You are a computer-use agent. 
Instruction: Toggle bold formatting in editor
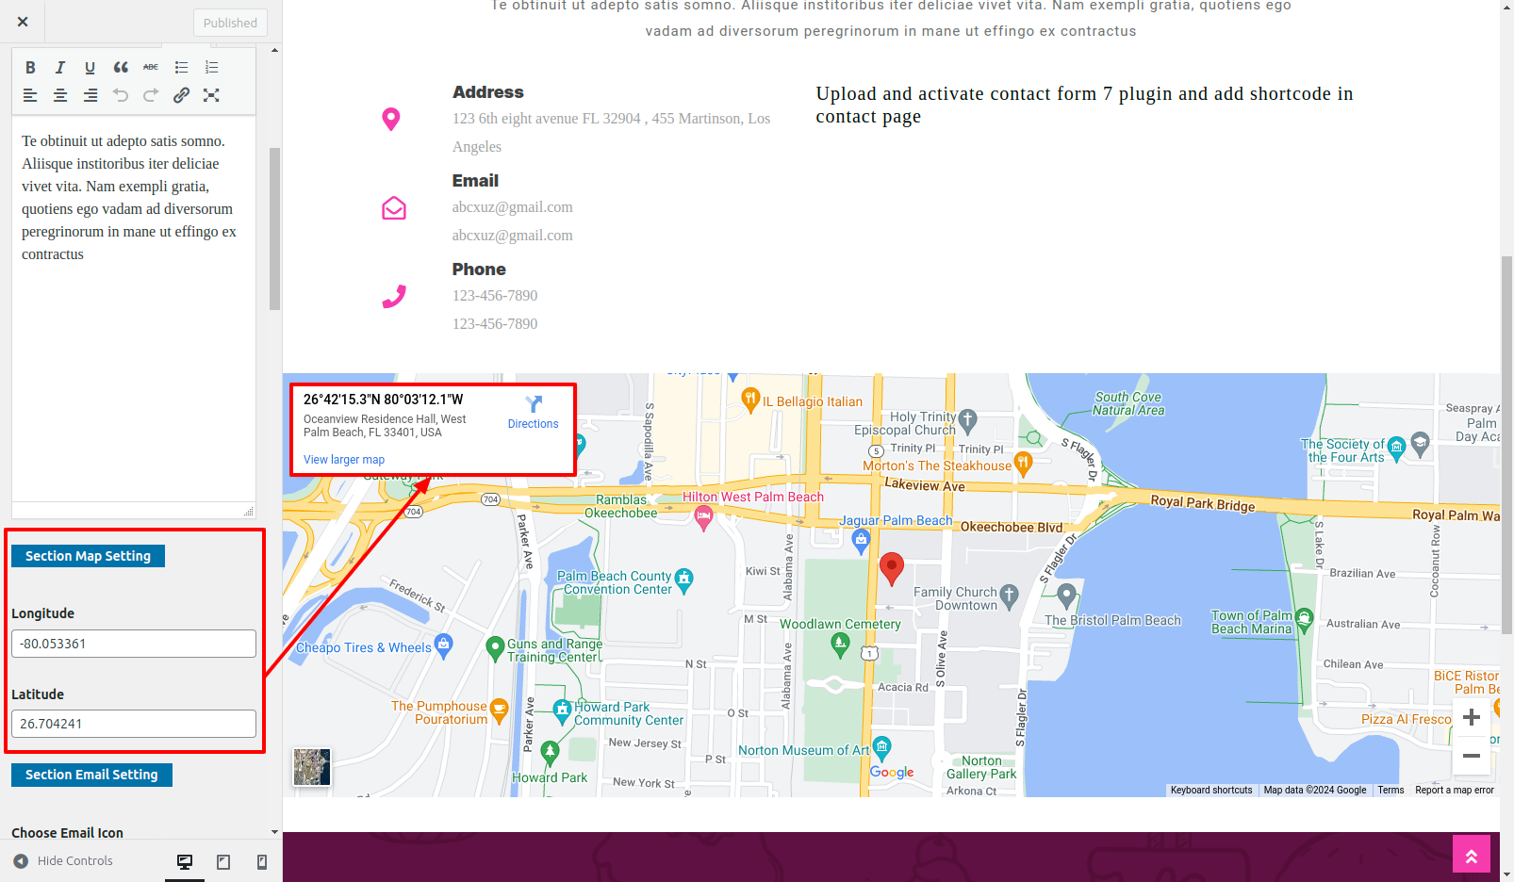30,67
